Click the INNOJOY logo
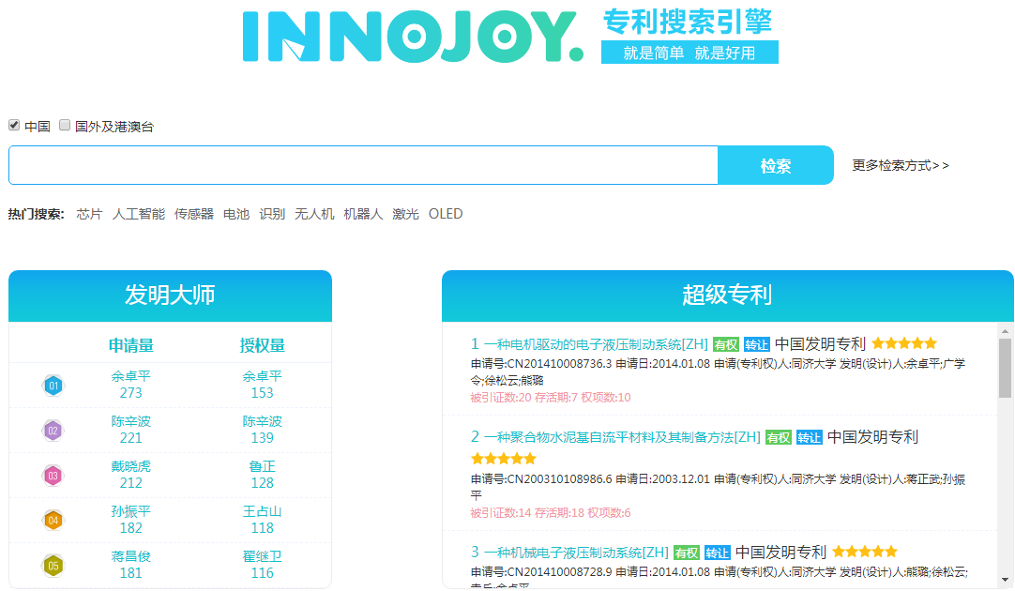 click(413, 37)
